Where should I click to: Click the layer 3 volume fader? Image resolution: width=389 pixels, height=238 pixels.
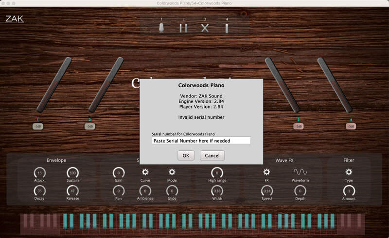tap(283, 85)
